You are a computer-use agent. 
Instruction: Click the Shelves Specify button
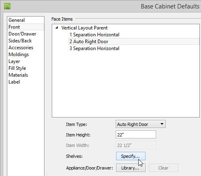point(131,156)
